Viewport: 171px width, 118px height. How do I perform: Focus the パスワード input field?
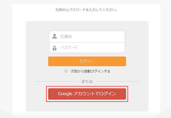(87, 48)
